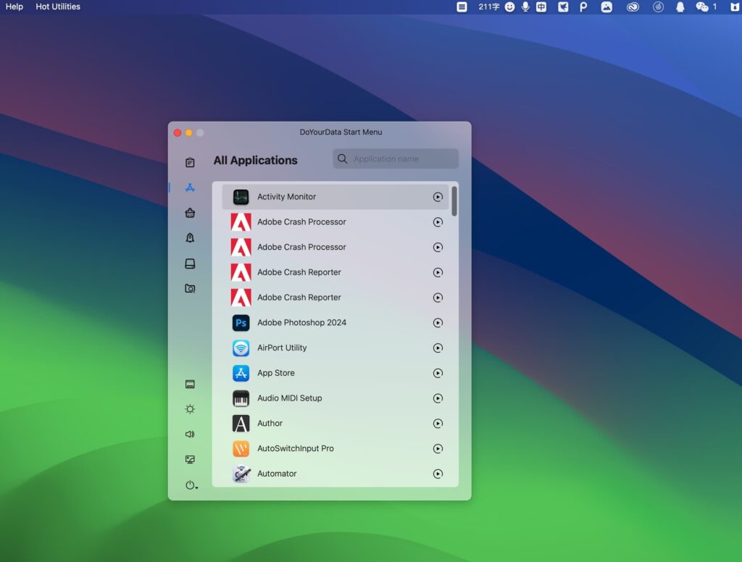This screenshot has height=562, width=742.
Task: Open the Help menu in the menu bar
Action: [x=14, y=7]
